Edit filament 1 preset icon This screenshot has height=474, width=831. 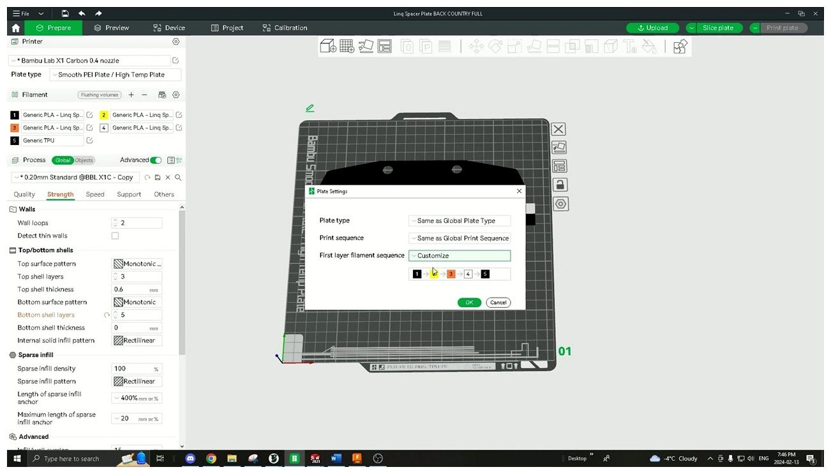89,115
